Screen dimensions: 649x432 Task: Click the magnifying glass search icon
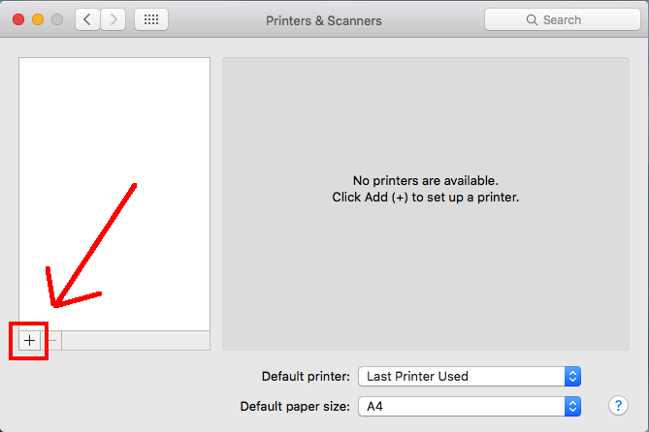(532, 20)
